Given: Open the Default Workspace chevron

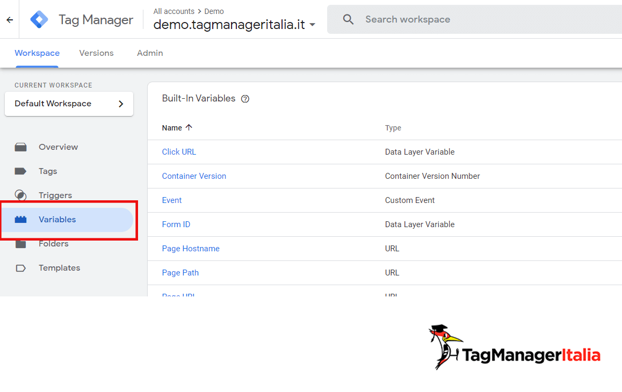Looking at the screenshot, I should click(121, 104).
